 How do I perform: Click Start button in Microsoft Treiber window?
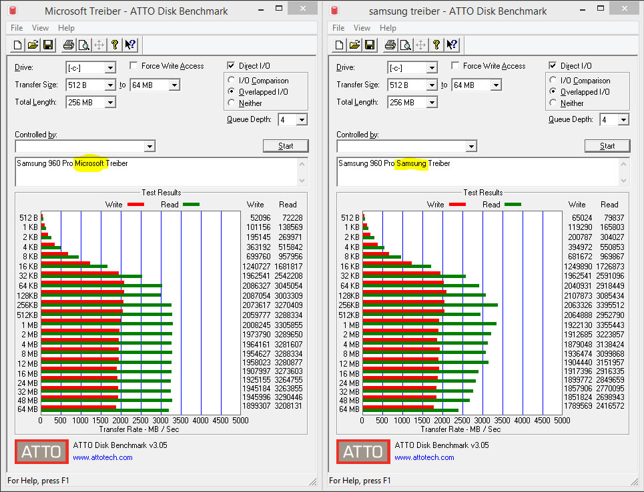click(286, 146)
